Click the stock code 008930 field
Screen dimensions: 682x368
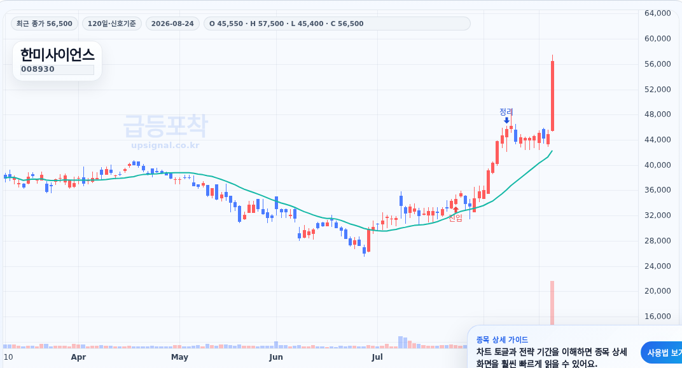(57, 69)
